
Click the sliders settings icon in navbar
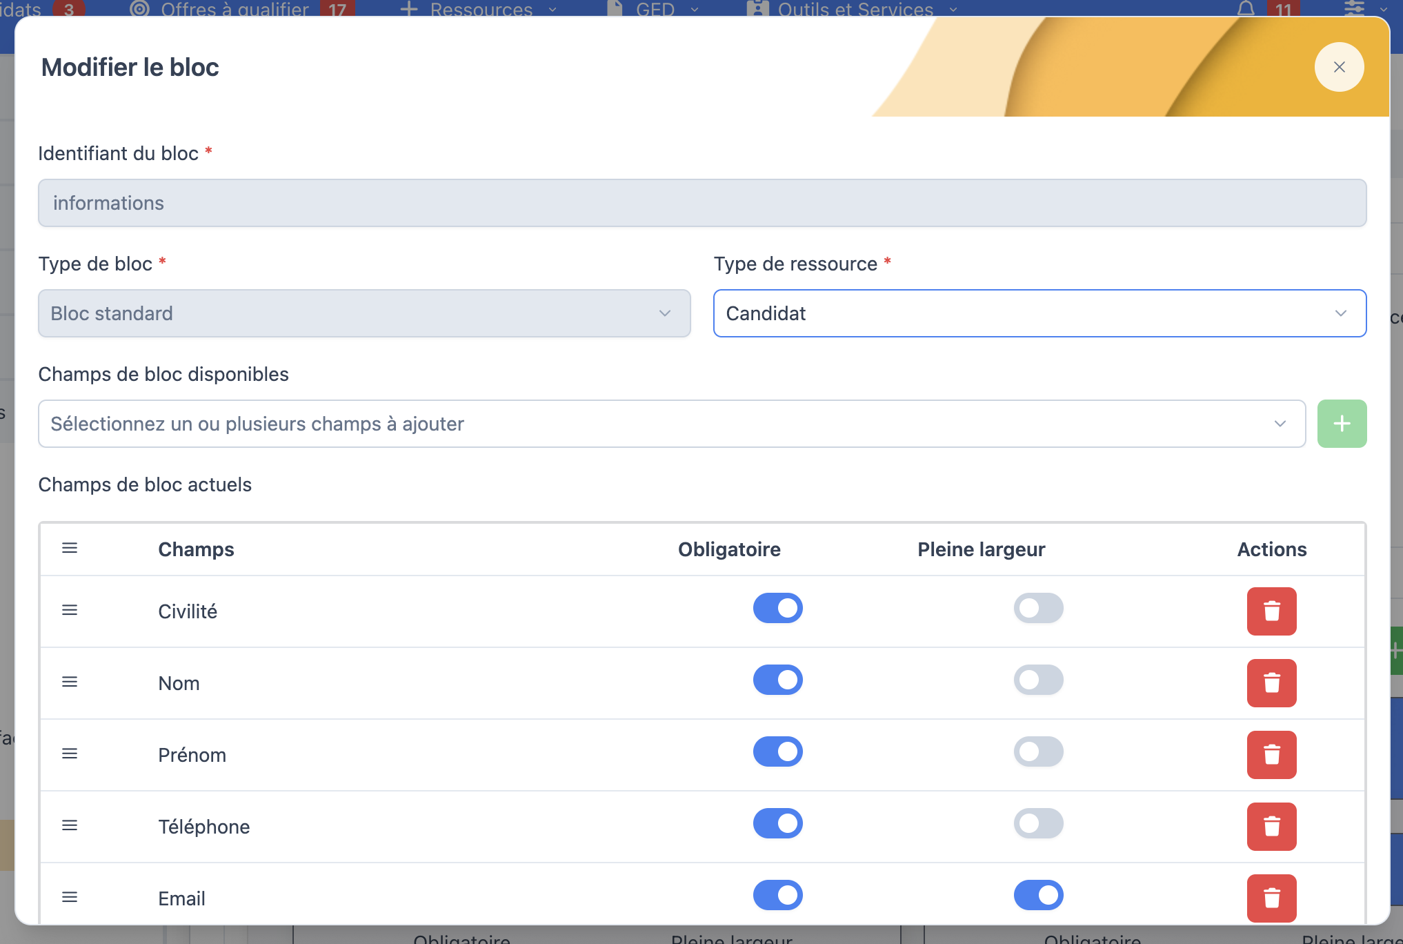[x=1354, y=8]
